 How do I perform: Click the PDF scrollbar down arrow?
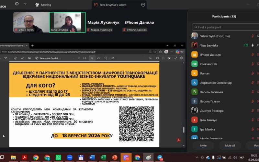coord(184,145)
